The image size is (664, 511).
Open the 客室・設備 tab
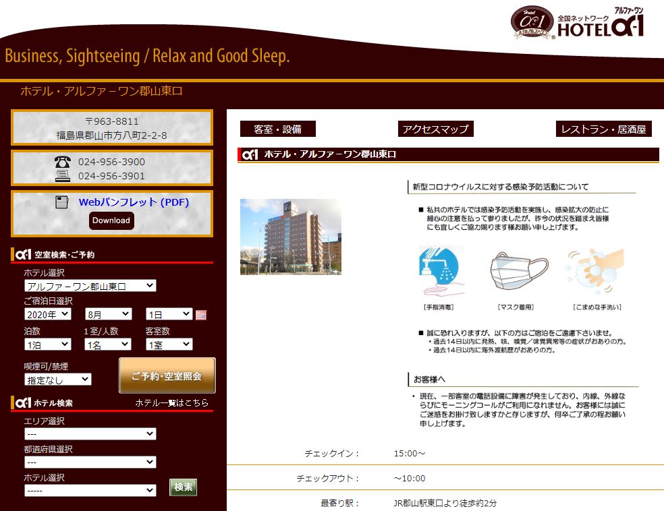pyautogui.click(x=278, y=129)
